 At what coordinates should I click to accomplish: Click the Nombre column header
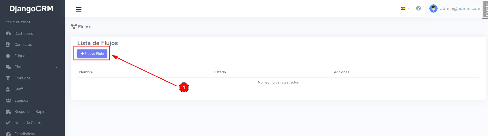(86, 72)
